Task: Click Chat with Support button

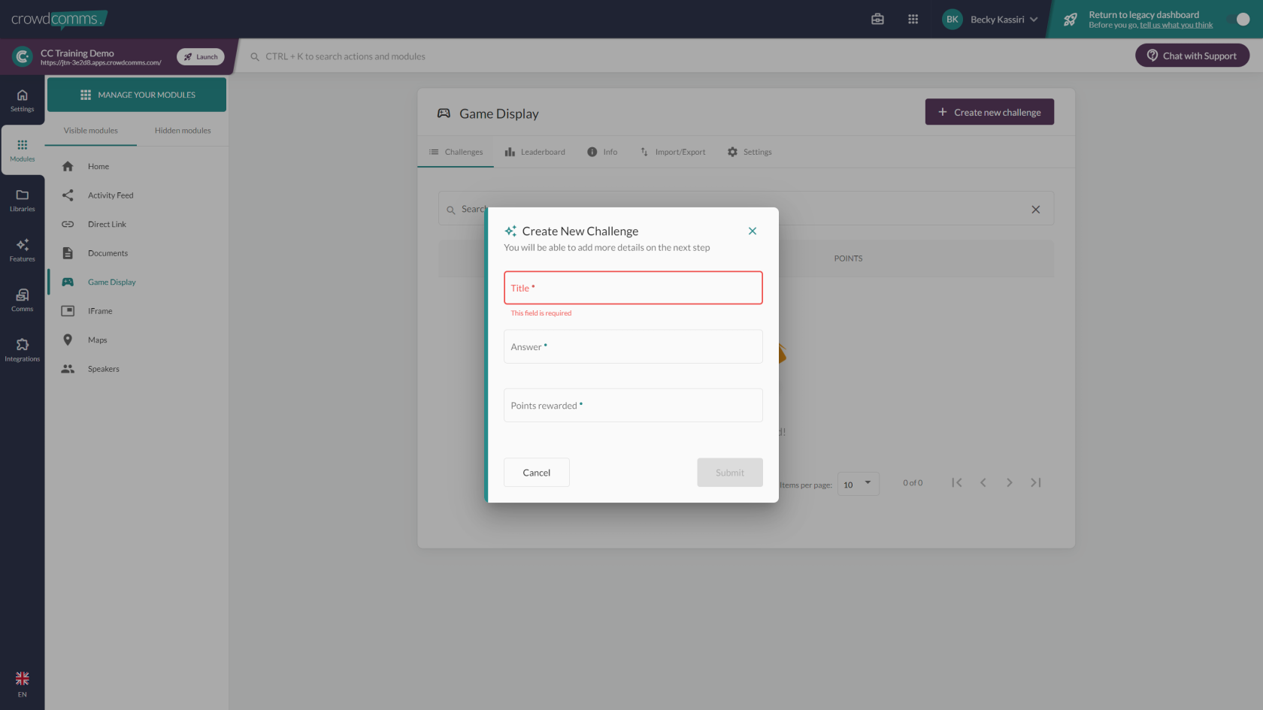Action: click(x=1192, y=56)
